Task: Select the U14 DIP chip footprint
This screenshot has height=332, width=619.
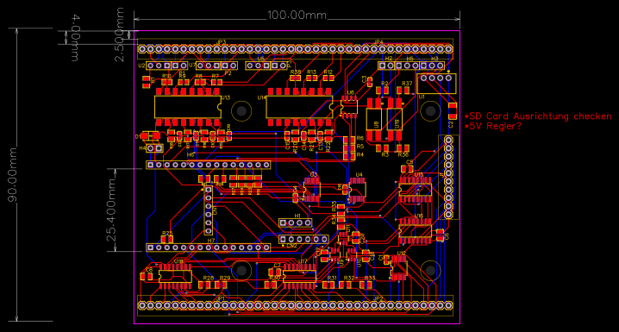Action: [299, 107]
